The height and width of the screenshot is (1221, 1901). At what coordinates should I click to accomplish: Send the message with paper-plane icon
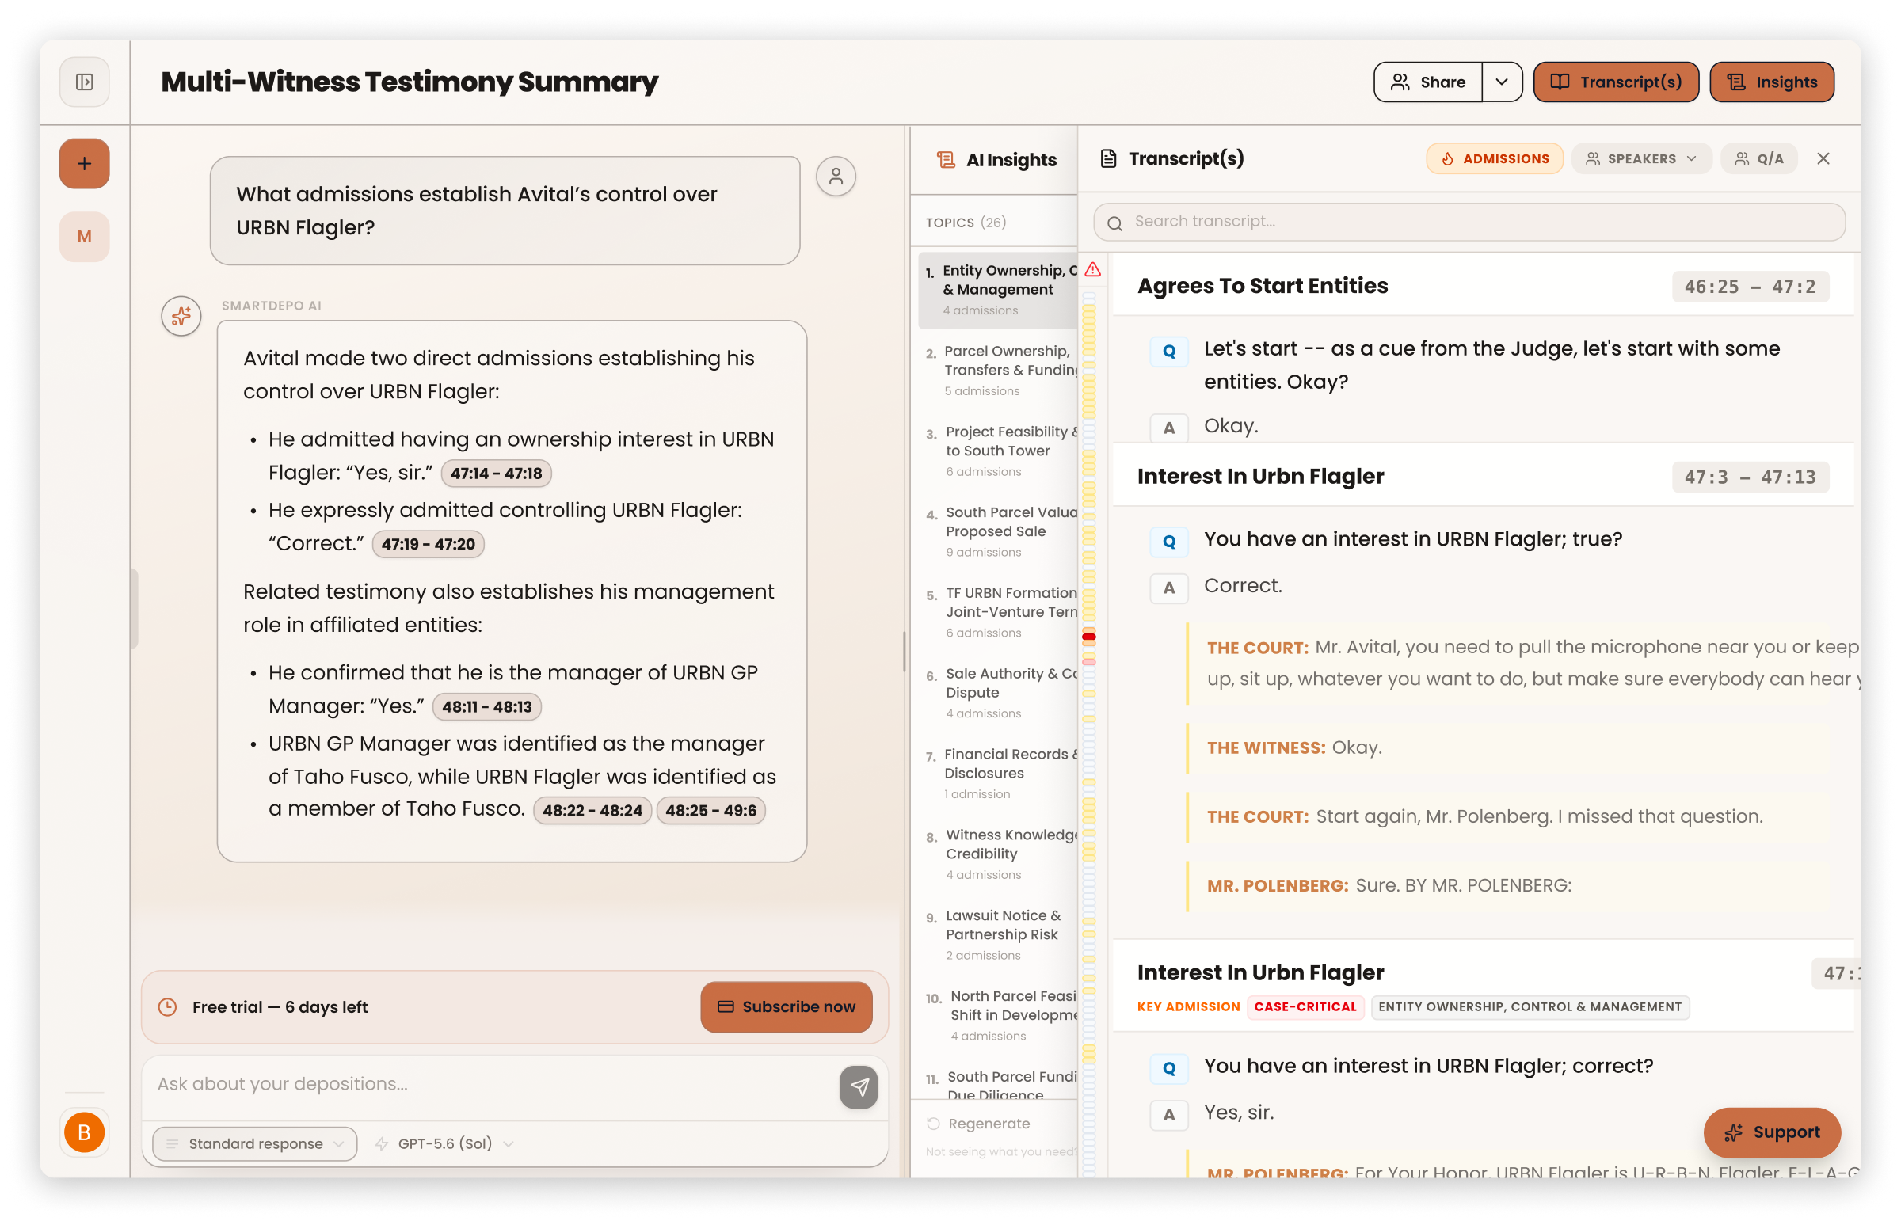click(859, 1087)
